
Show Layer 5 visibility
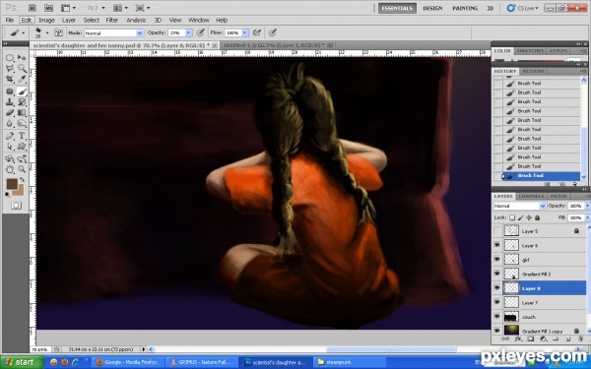[x=497, y=231]
